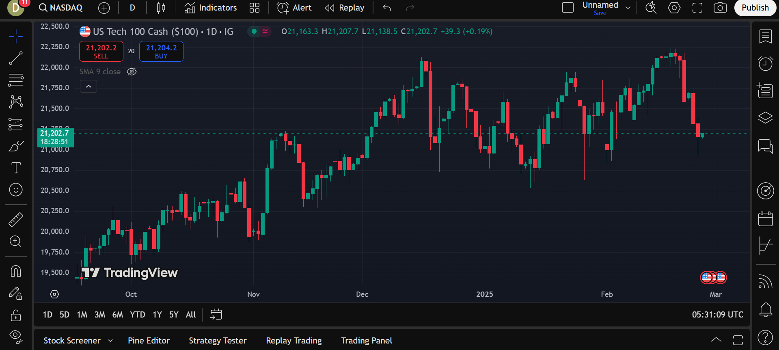Add symbol to compare with plus icon

104,8
